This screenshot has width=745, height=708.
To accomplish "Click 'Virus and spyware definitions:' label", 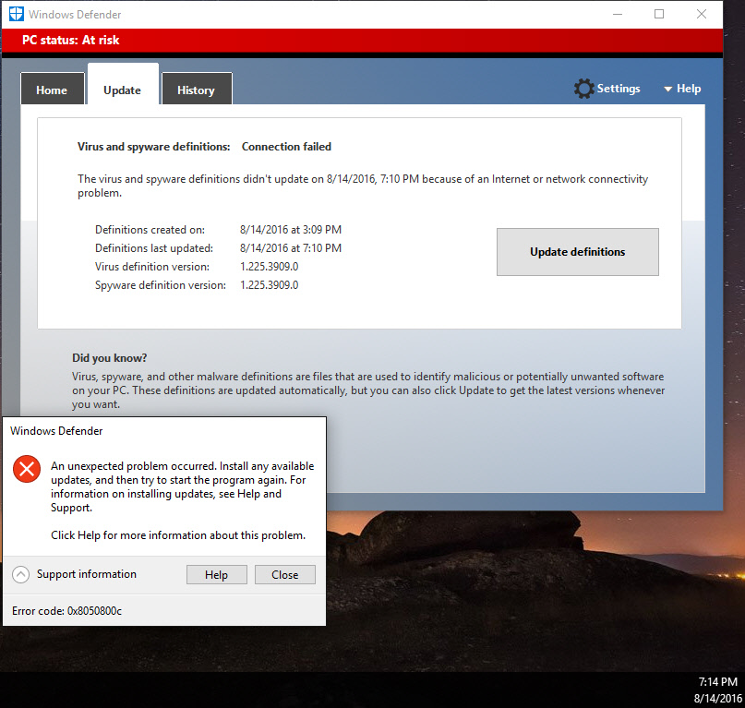I will pyautogui.click(x=154, y=147).
